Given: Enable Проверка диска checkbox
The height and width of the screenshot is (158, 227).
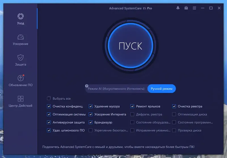Looking at the screenshot, I should pos(174,131).
